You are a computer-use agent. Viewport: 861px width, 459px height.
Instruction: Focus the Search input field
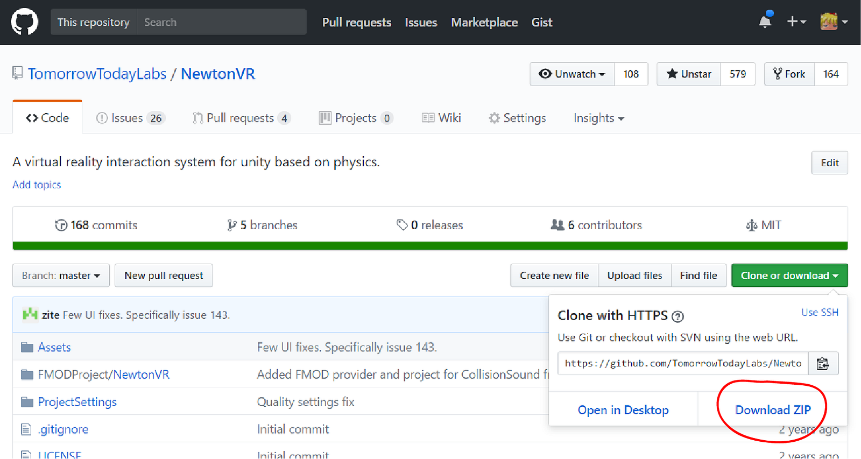point(222,22)
